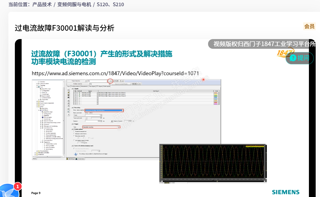Click the question mark help icon
Viewport: 320px width, 197px height.
(68, 115)
